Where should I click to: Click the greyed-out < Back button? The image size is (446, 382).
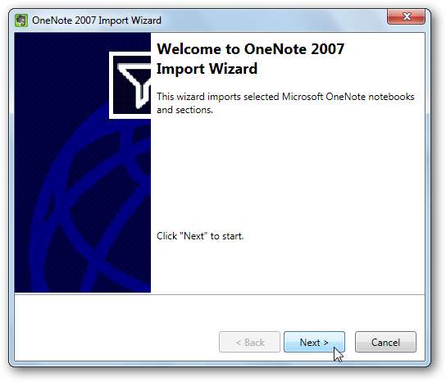click(x=249, y=342)
